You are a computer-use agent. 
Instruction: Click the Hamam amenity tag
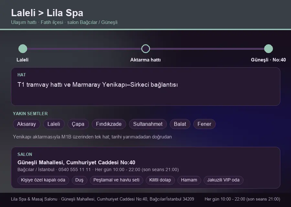click(189, 180)
